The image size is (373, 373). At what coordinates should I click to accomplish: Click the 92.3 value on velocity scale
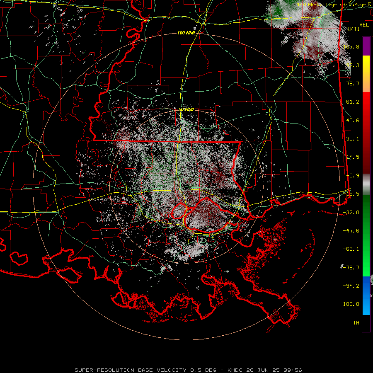[x=353, y=65]
